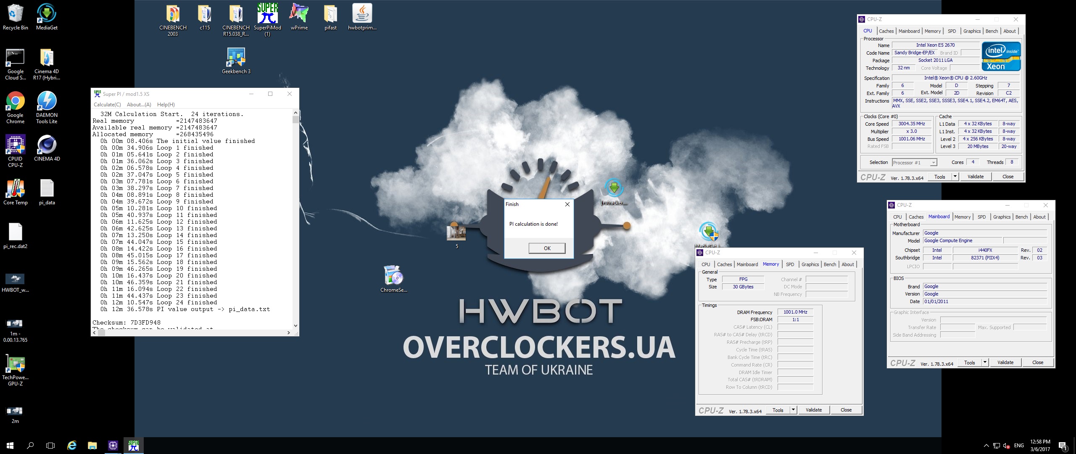This screenshot has width=1076, height=454.
Task: Launch the wPrime desktop icon
Action: click(x=299, y=17)
